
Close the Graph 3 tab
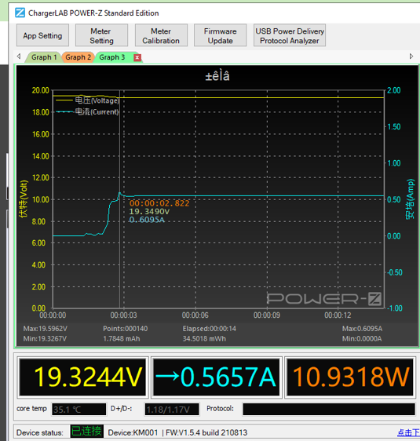coord(137,57)
